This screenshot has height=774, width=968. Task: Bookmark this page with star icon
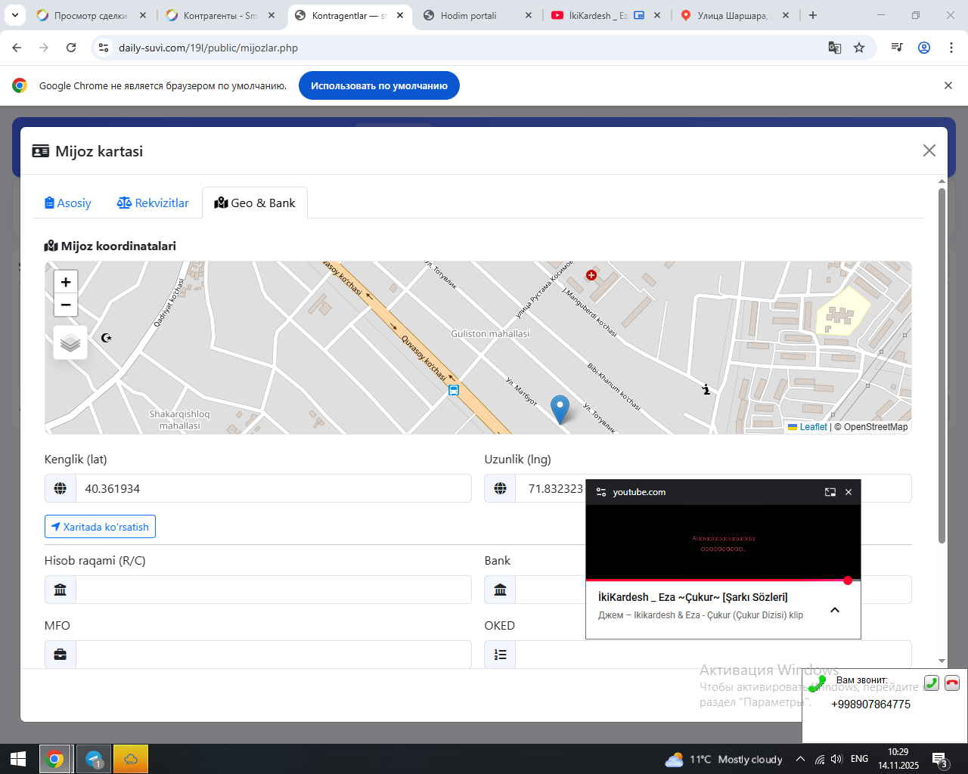pyautogui.click(x=859, y=48)
